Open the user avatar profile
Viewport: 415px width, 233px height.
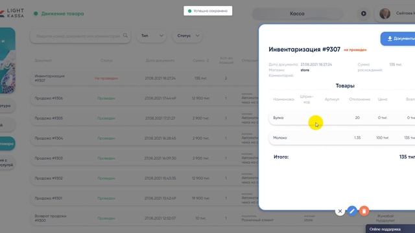(385, 14)
